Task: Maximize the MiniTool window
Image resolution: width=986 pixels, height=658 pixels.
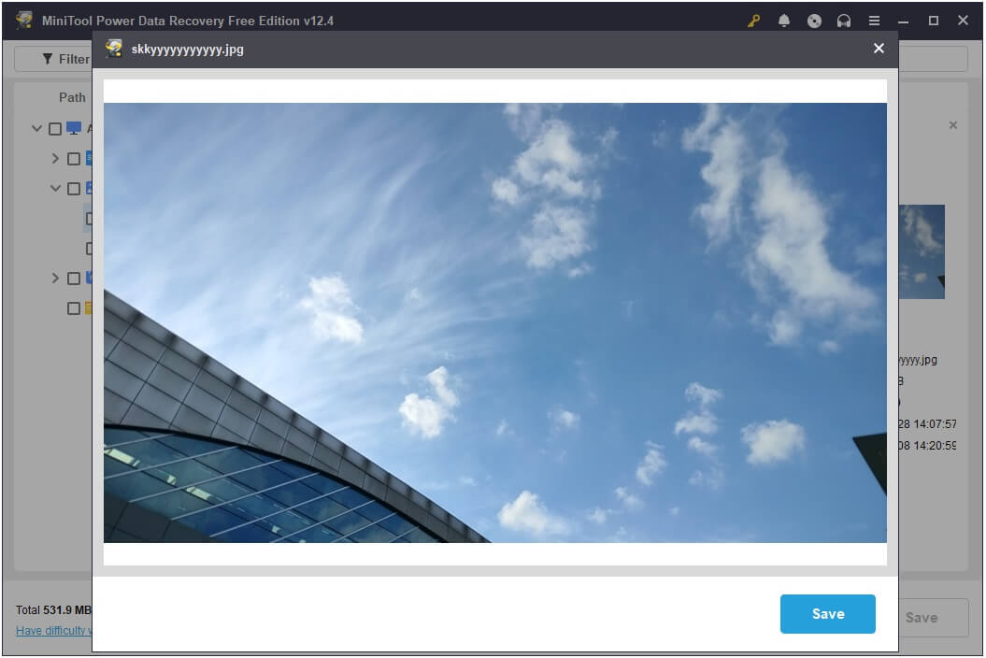Action: pos(933,21)
